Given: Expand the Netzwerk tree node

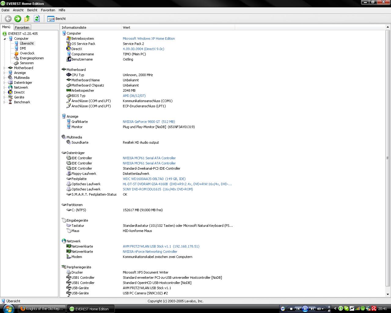Looking at the screenshot, I should [x=5, y=87].
